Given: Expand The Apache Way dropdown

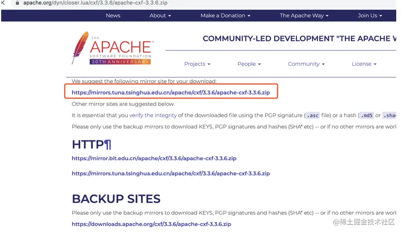Looking at the screenshot, I should (x=304, y=15).
